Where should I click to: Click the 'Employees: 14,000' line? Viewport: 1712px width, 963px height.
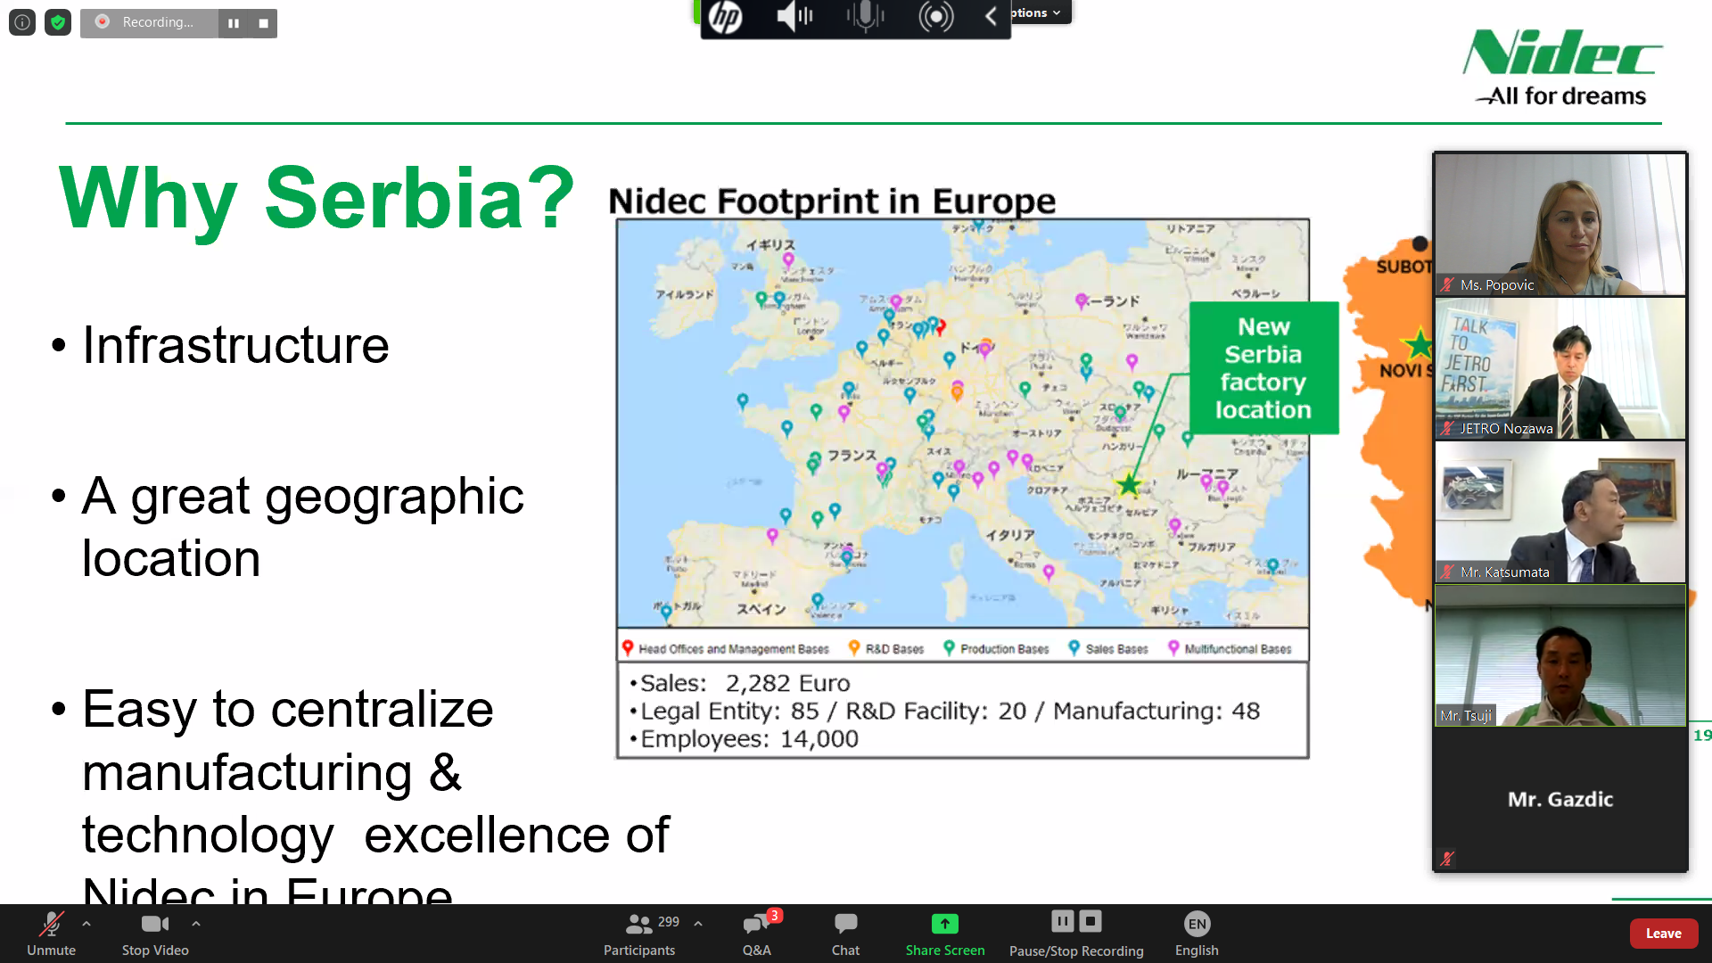pos(745,739)
